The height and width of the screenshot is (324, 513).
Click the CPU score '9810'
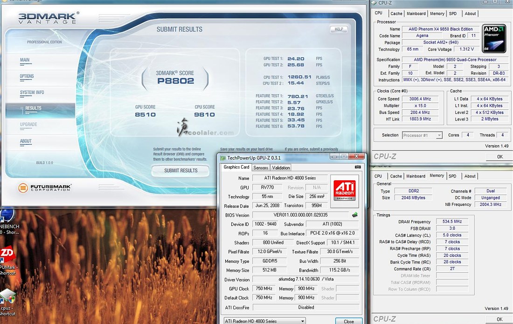[204, 115]
